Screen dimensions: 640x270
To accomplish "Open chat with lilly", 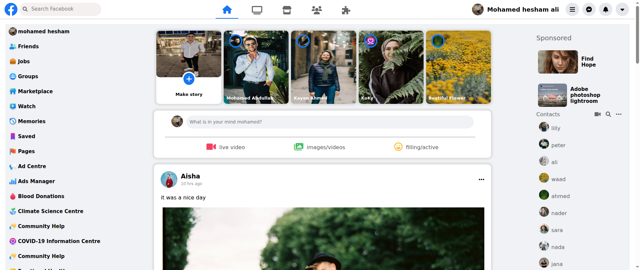I will pyautogui.click(x=550, y=128).
